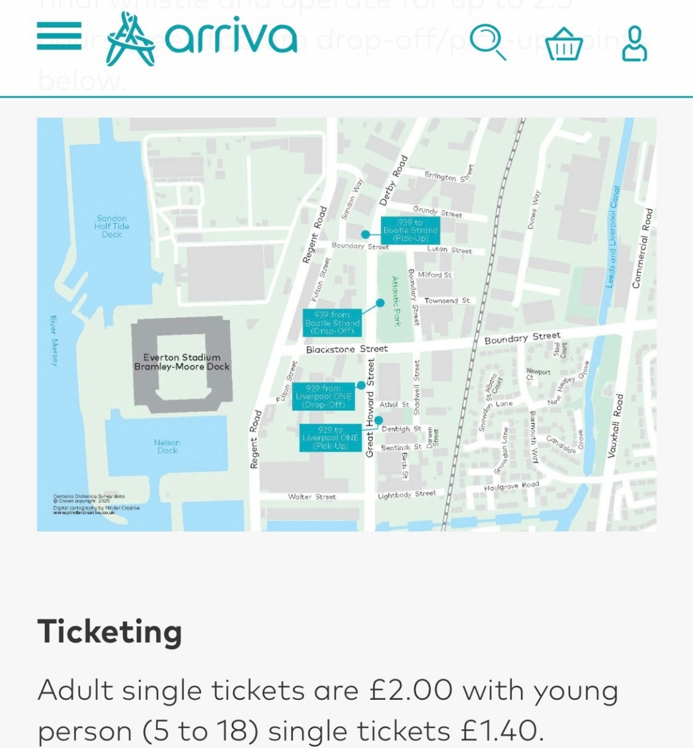Click the Sandon Half Tide Dock label

tap(112, 227)
